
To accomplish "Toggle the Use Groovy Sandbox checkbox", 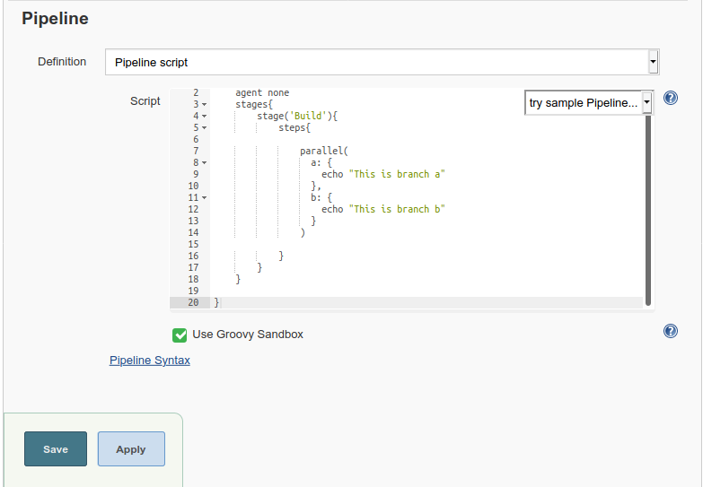I will pos(180,335).
